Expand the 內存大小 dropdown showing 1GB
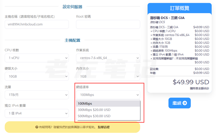This screenshot has height=135, width=216. (x=108, y=76)
